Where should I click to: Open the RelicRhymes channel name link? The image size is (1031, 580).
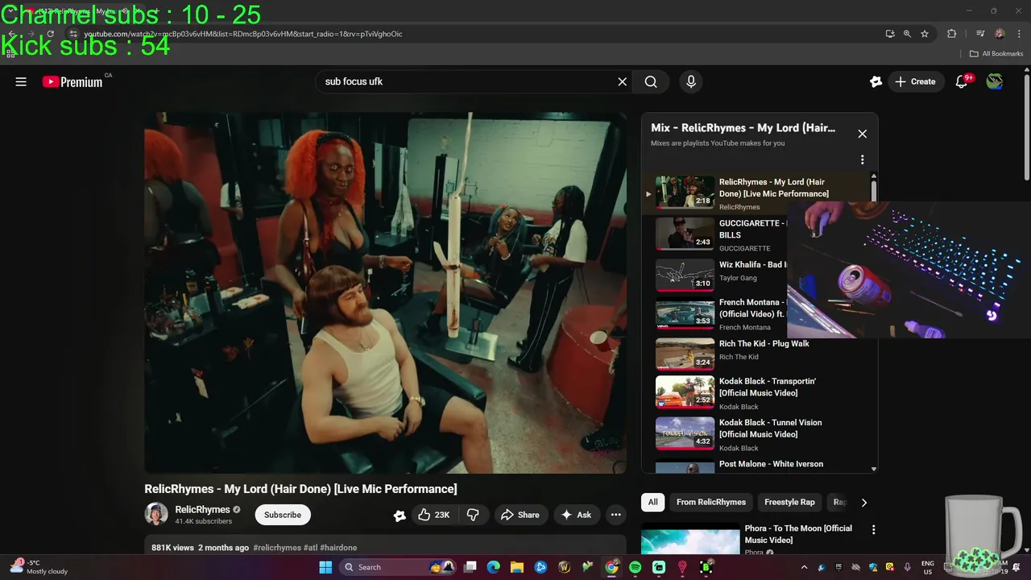pos(202,509)
